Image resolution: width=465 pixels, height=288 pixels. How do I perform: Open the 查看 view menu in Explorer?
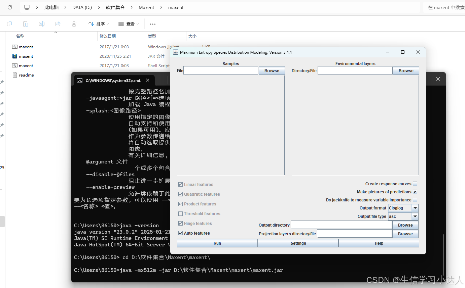[128, 24]
